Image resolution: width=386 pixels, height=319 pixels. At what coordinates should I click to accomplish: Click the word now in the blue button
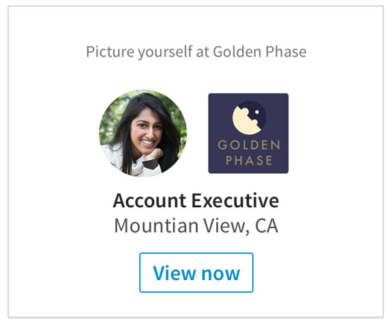click(220, 275)
